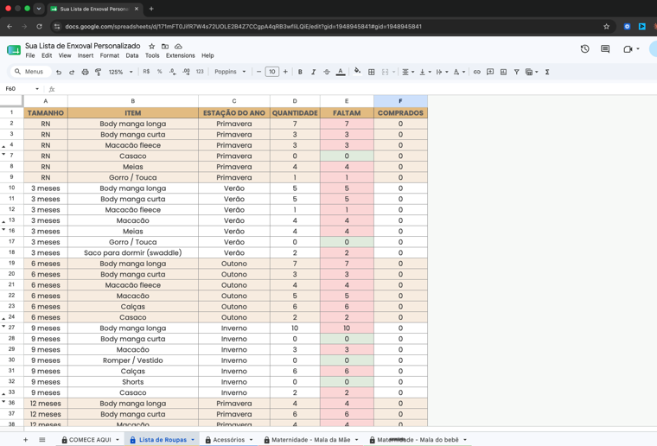
Task: Open version history clock icon
Action: coord(585,49)
